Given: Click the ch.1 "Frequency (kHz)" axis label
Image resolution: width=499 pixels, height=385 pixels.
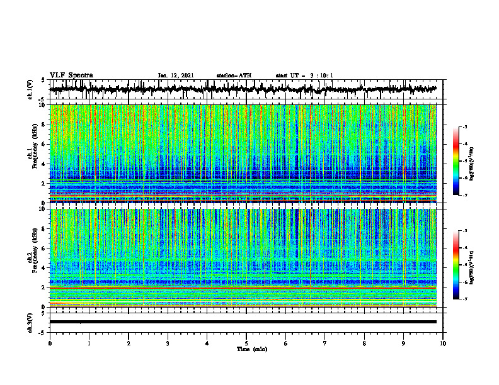Looking at the screenshot, I should click(35, 146).
